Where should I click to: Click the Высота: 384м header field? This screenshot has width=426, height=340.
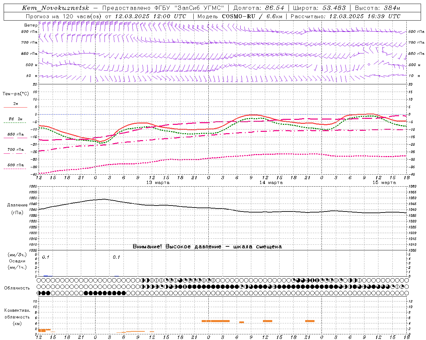click(377, 8)
